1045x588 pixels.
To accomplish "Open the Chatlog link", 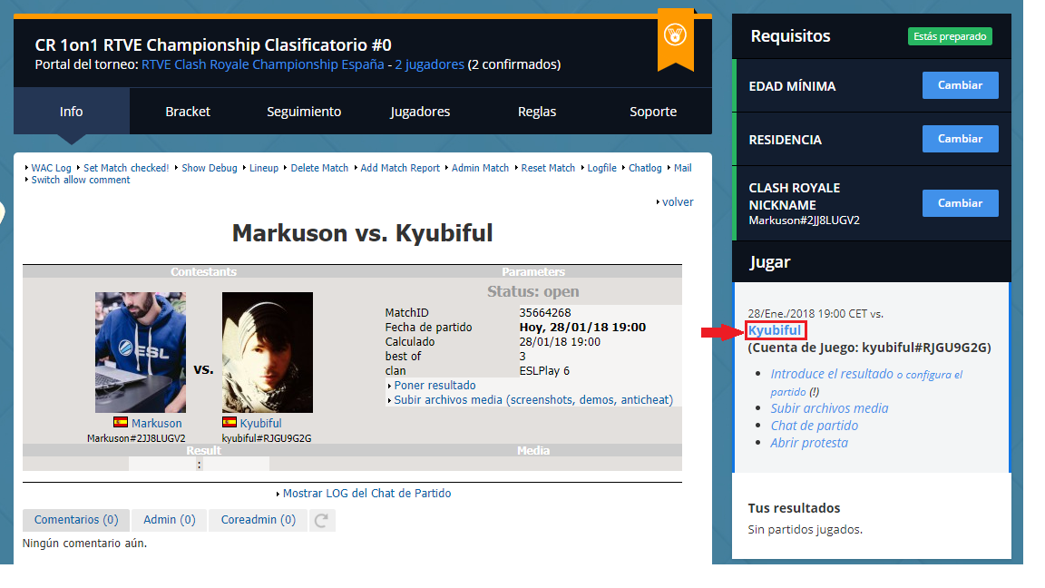I will (645, 168).
